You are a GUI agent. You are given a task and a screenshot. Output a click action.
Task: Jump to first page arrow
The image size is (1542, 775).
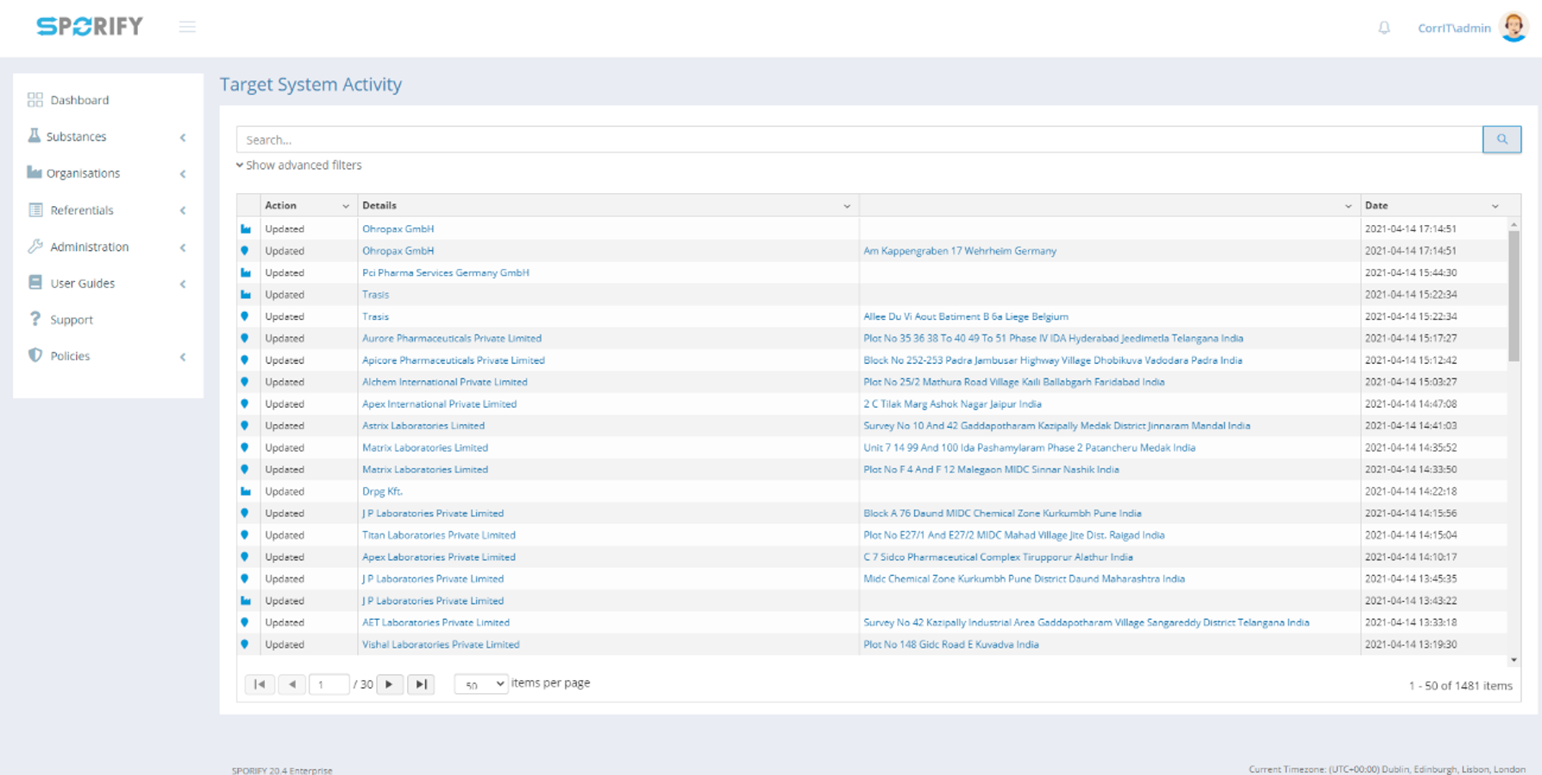[260, 684]
